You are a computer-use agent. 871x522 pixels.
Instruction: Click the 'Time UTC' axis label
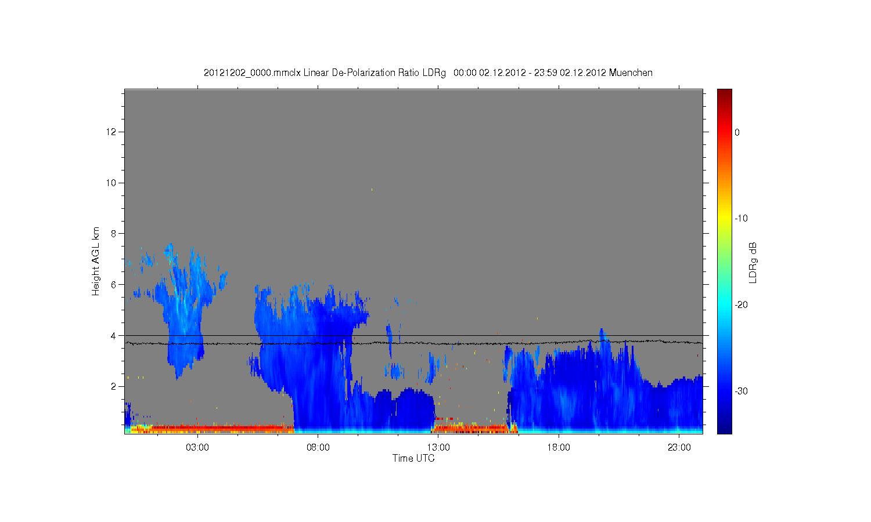[413, 458]
